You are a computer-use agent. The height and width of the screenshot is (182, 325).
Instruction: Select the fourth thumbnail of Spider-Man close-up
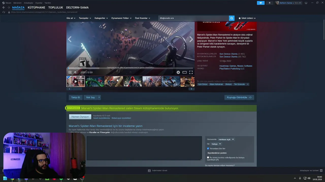tap(133, 81)
